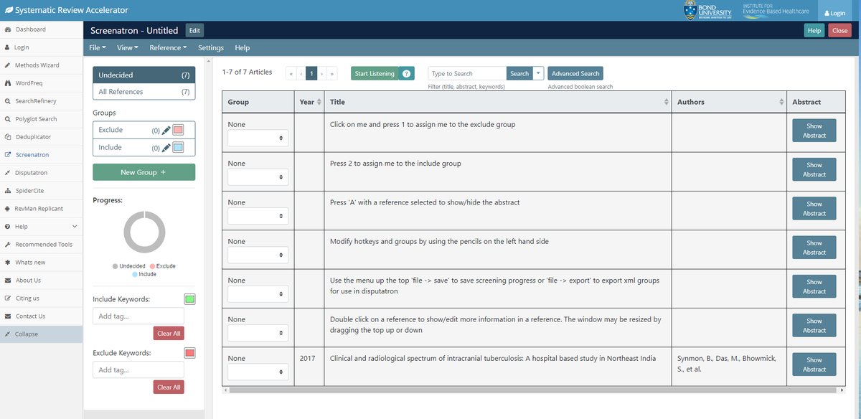Open Group dropdown for the 2017 tuberculosis row
The width and height of the screenshot is (861, 419).
point(258,372)
